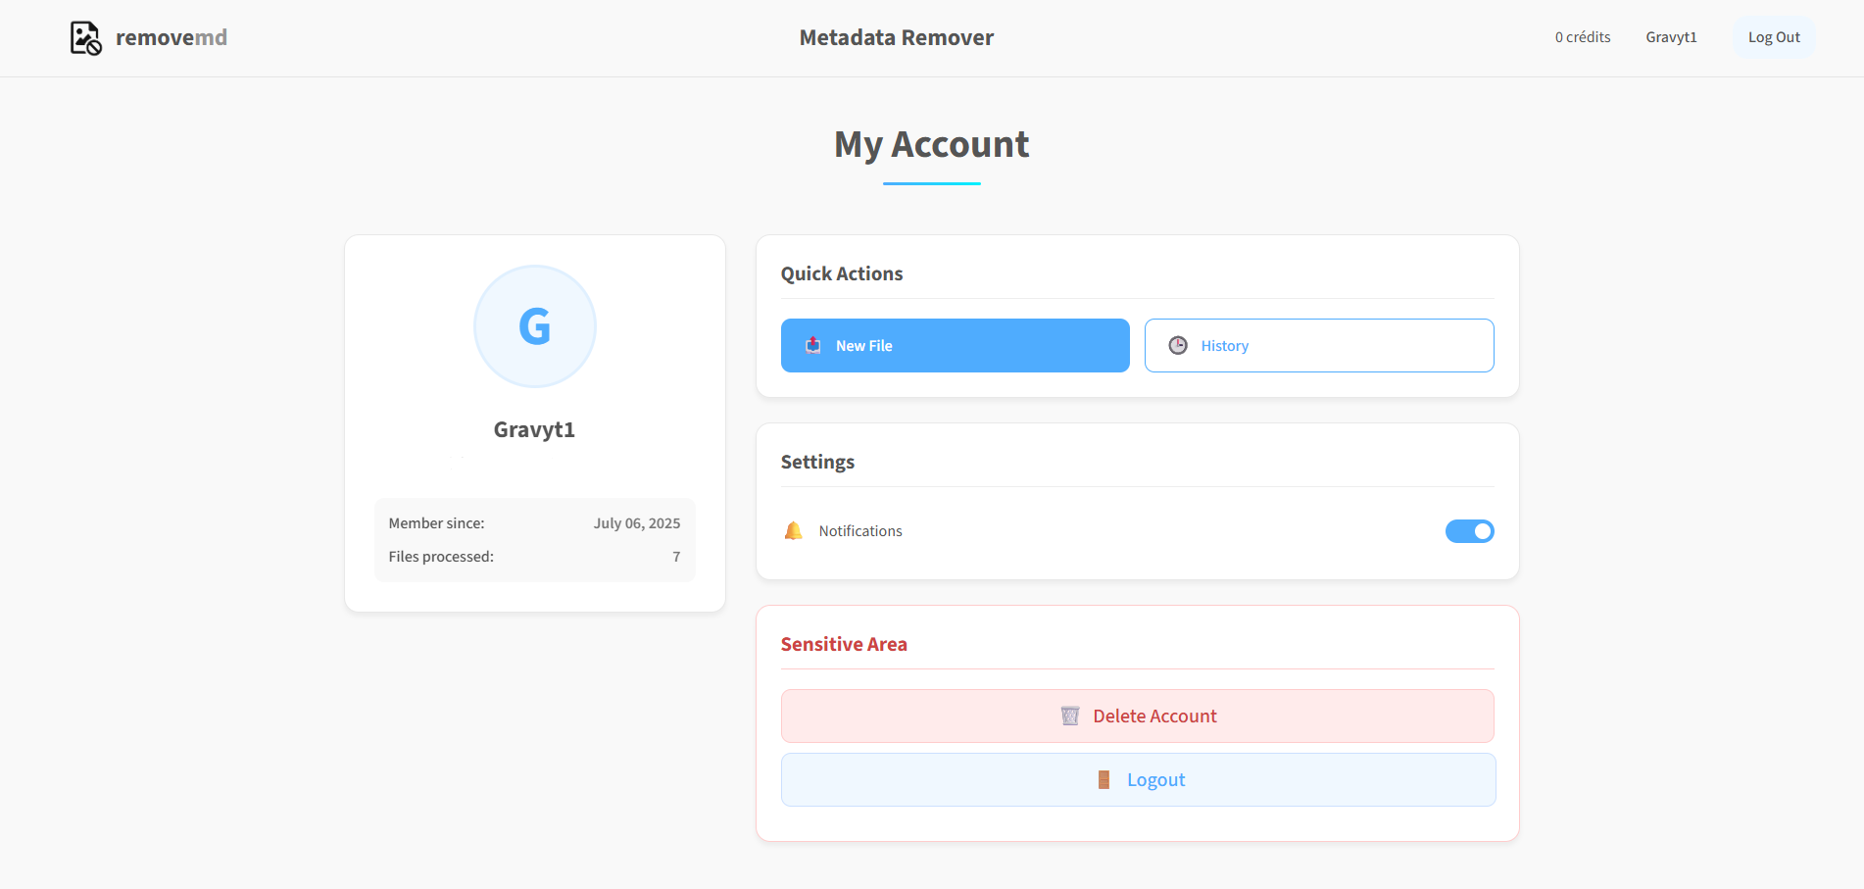The width and height of the screenshot is (1864, 889).
Task: Click the Notifications label text
Action: tap(860, 531)
